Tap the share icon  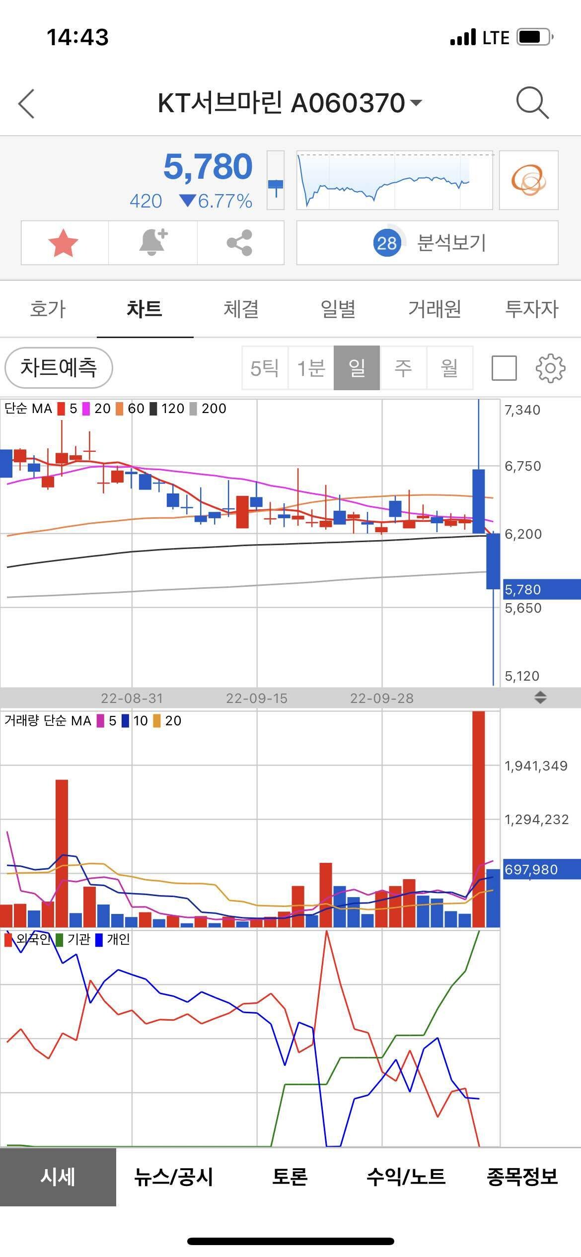coord(240,243)
